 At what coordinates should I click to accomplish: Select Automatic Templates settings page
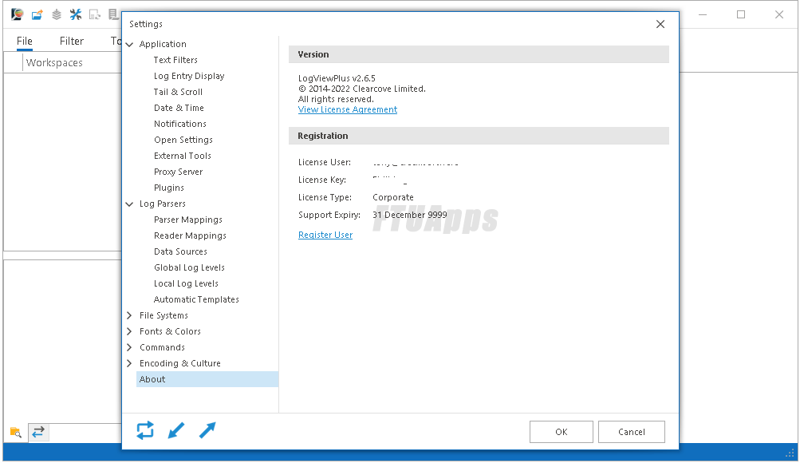pyautogui.click(x=196, y=299)
